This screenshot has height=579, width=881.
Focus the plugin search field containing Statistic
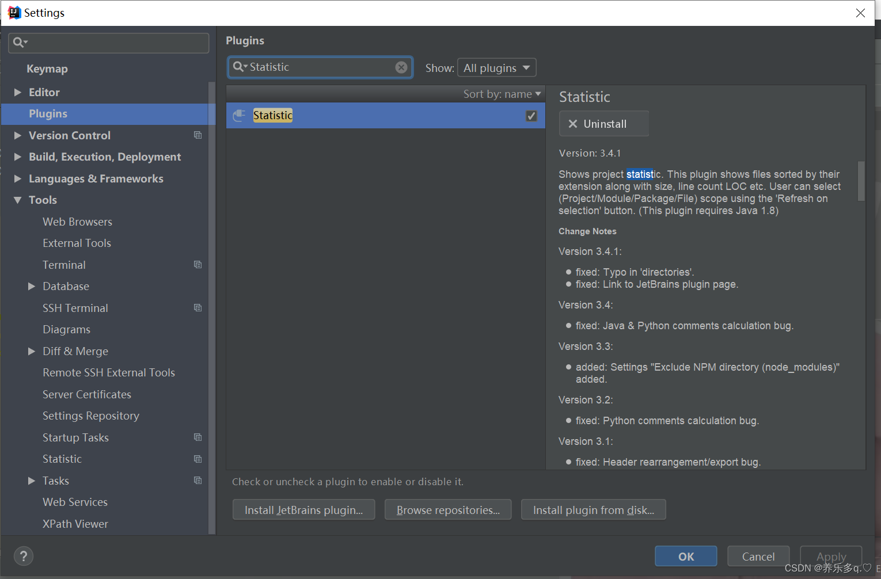point(320,67)
